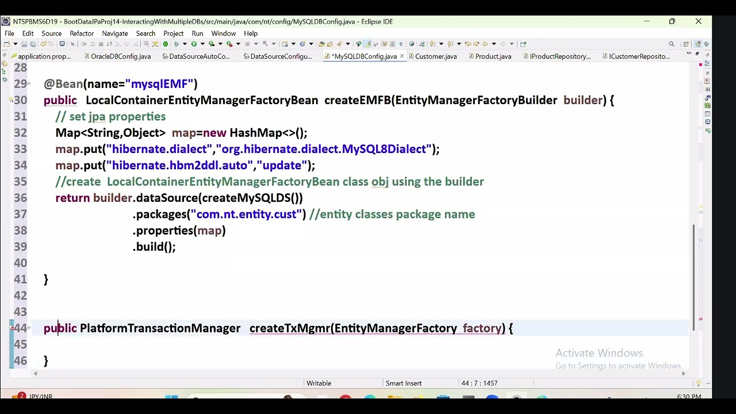Toggle Word Wrap in the toolbar
The width and height of the screenshot is (736, 414).
385,44
